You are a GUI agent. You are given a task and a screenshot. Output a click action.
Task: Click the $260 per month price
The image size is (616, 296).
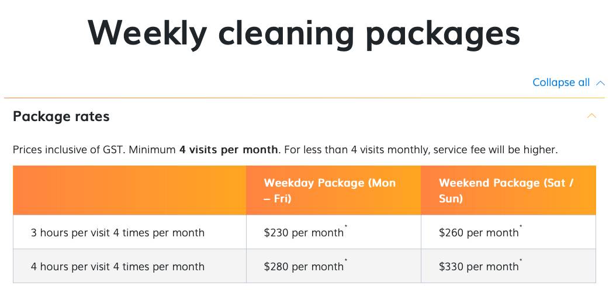478,233
